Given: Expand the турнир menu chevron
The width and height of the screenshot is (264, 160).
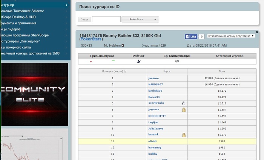Looking at the screenshot, I should [66, 5].
